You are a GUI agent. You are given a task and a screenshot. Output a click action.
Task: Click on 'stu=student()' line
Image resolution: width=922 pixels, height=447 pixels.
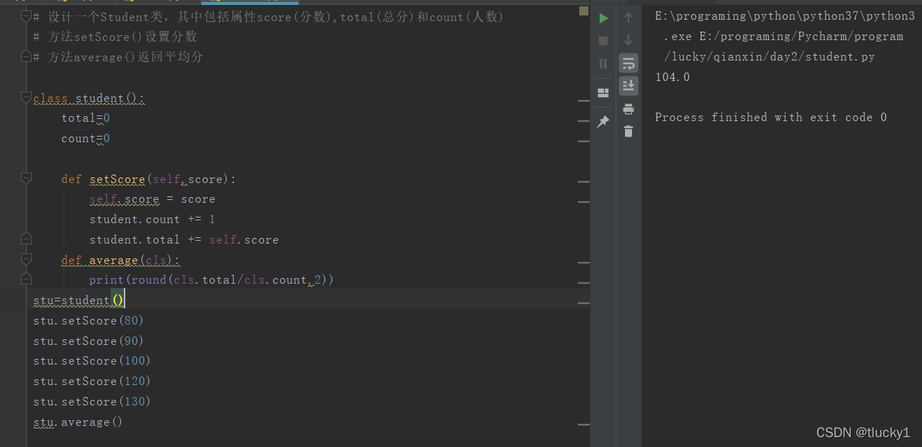click(x=79, y=301)
